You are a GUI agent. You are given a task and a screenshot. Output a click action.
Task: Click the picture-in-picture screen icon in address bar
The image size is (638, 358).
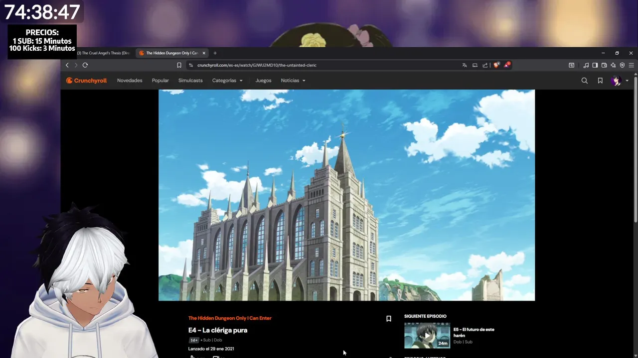[x=475, y=65]
